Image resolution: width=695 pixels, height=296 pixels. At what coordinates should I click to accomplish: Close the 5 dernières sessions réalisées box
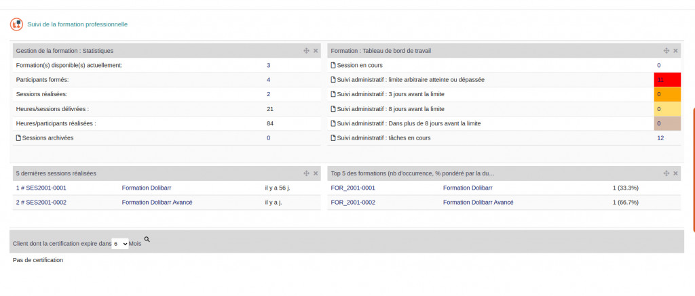(x=316, y=173)
